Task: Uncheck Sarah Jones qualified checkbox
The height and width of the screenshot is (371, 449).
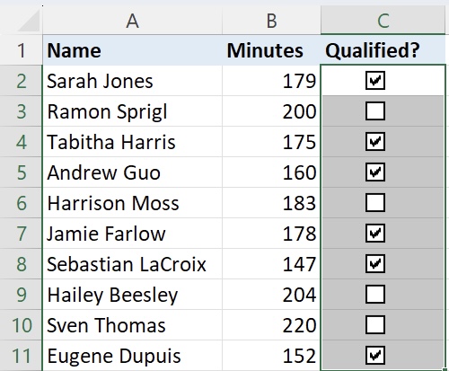Action: point(375,81)
